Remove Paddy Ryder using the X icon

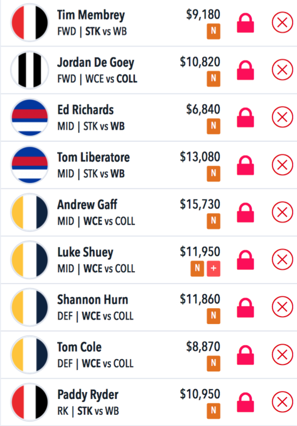282,401
